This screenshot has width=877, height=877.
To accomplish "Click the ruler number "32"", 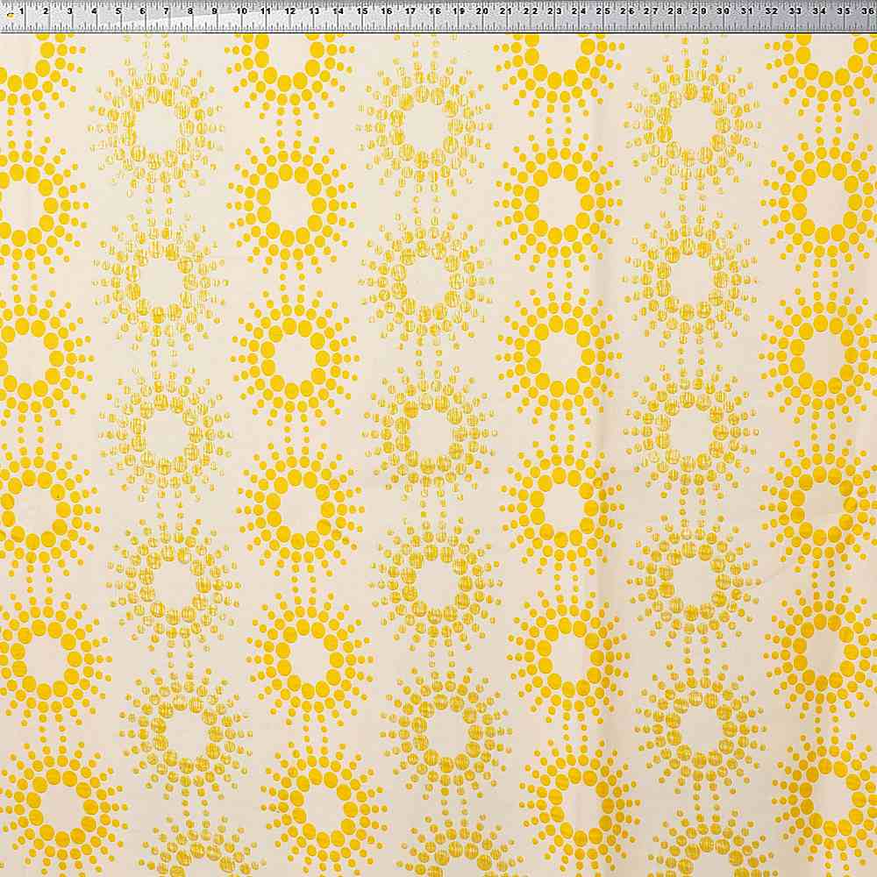I will 772,11.
